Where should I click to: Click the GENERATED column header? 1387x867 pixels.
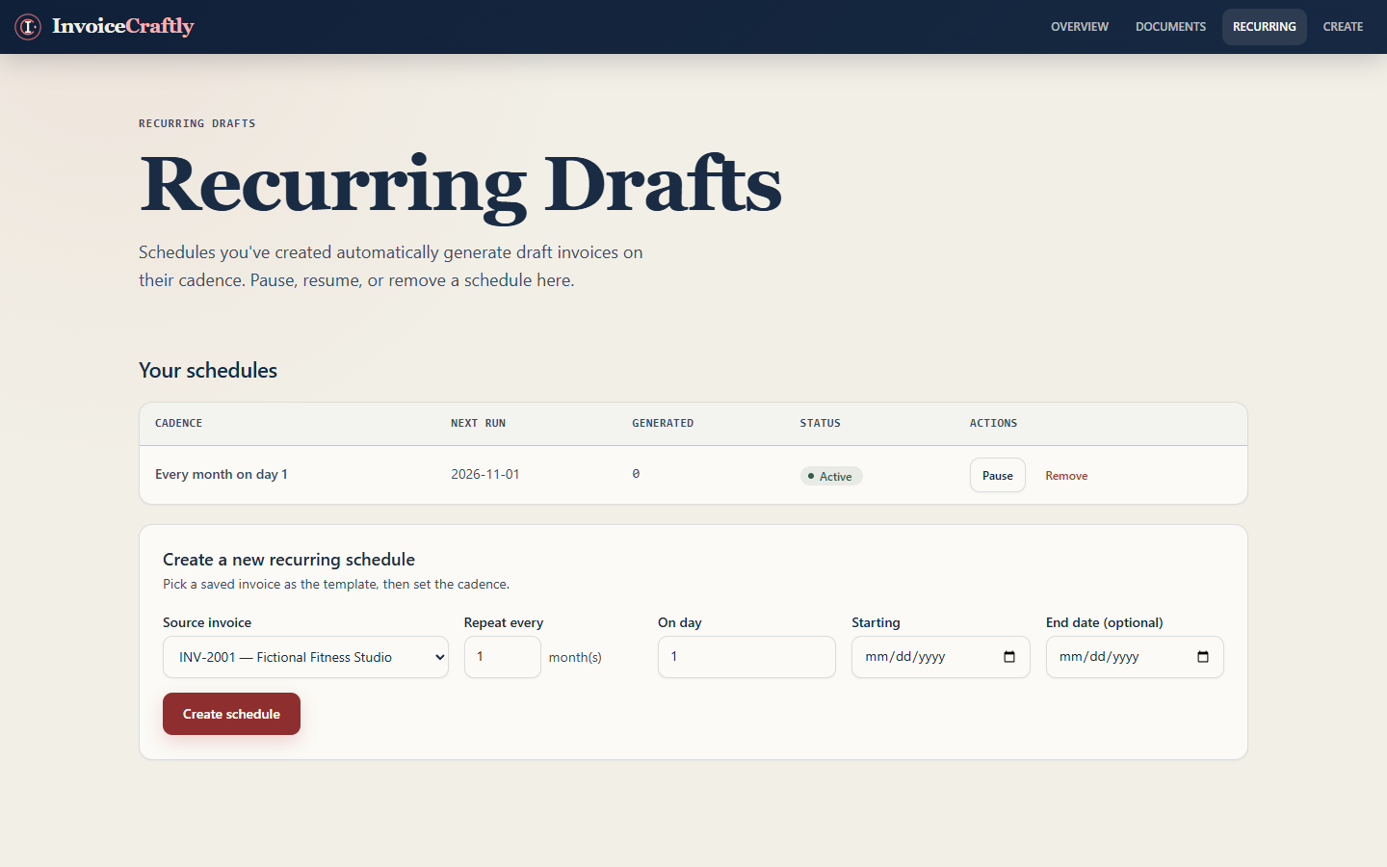point(663,423)
